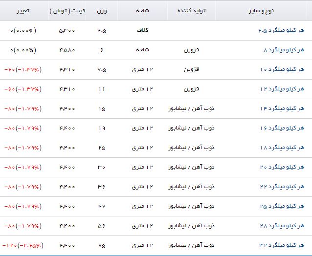Select ۱۲ متری in میلگرد ۱۰ row
The width and height of the screenshot is (312, 256).
pos(142,69)
